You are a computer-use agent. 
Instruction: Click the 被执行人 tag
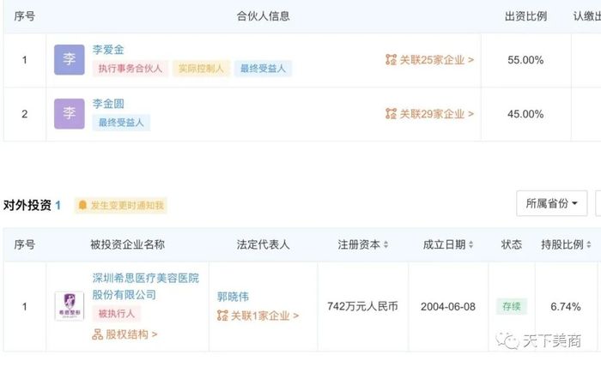117,314
